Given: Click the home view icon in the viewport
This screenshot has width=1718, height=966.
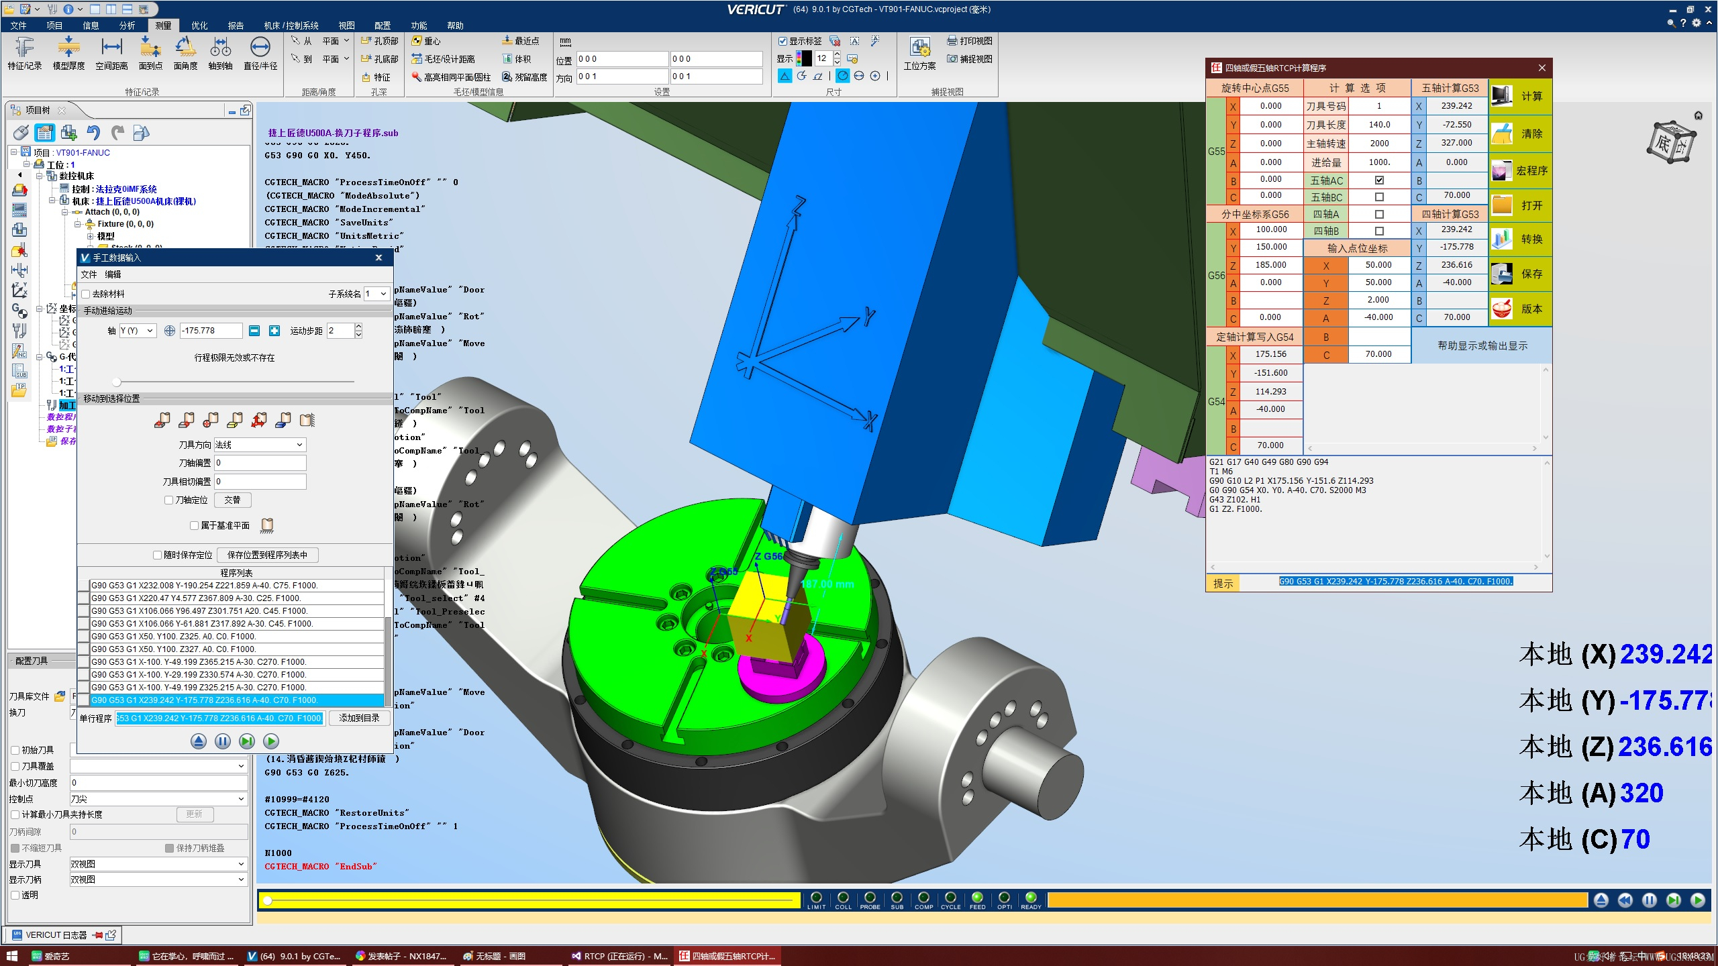Looking at the screenshot, I should point(1698,116).
